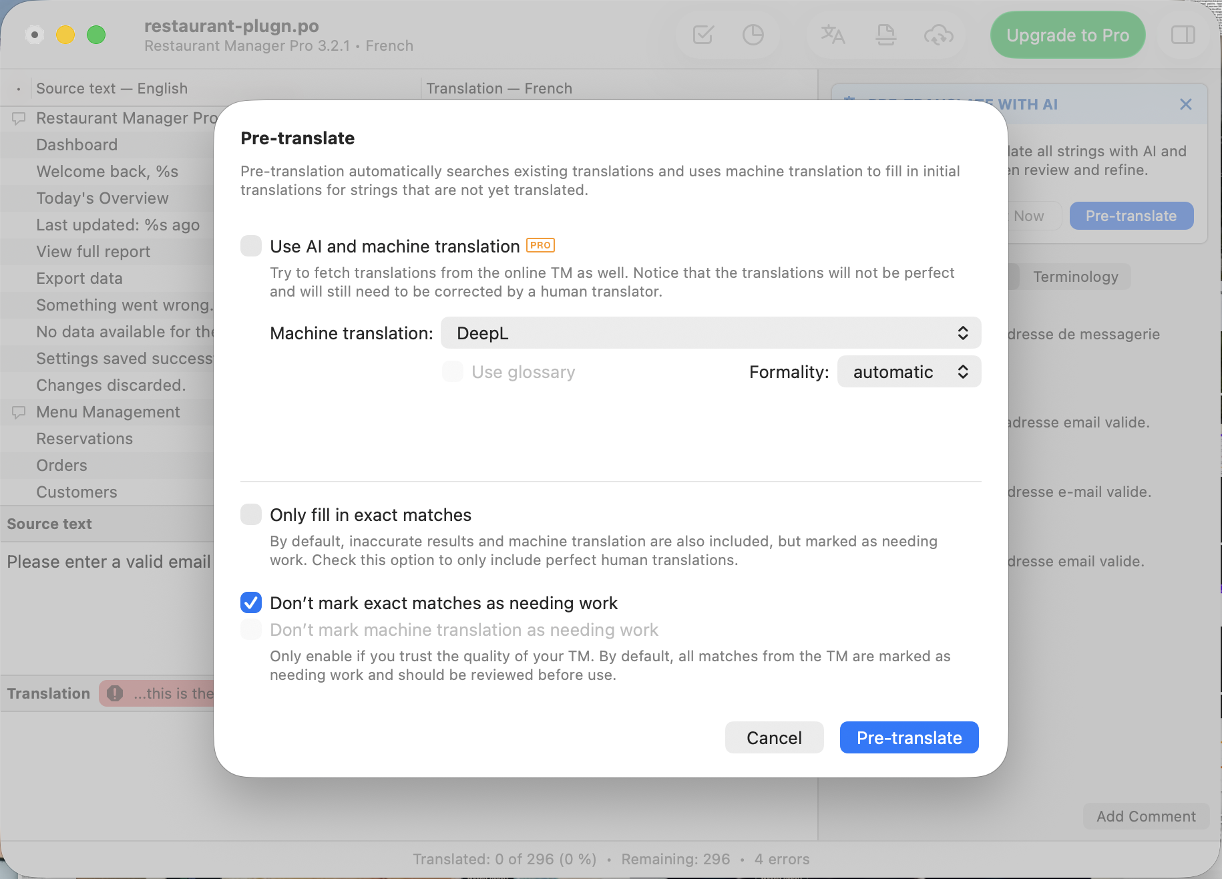Select Last updated: %s ago row

click(107, 225)
